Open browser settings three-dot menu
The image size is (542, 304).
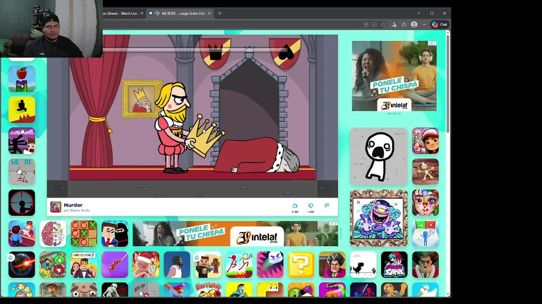tap(424, 24)
